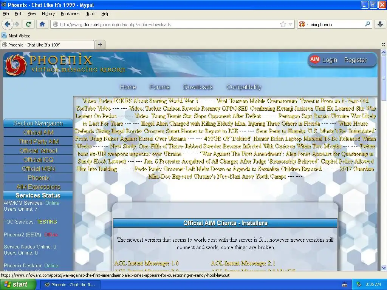
Task: Select Official ICQ section
Action: (x=38, y=160)
